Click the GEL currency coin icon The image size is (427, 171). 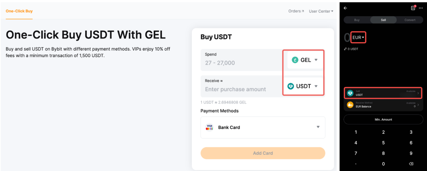[295, 60]
